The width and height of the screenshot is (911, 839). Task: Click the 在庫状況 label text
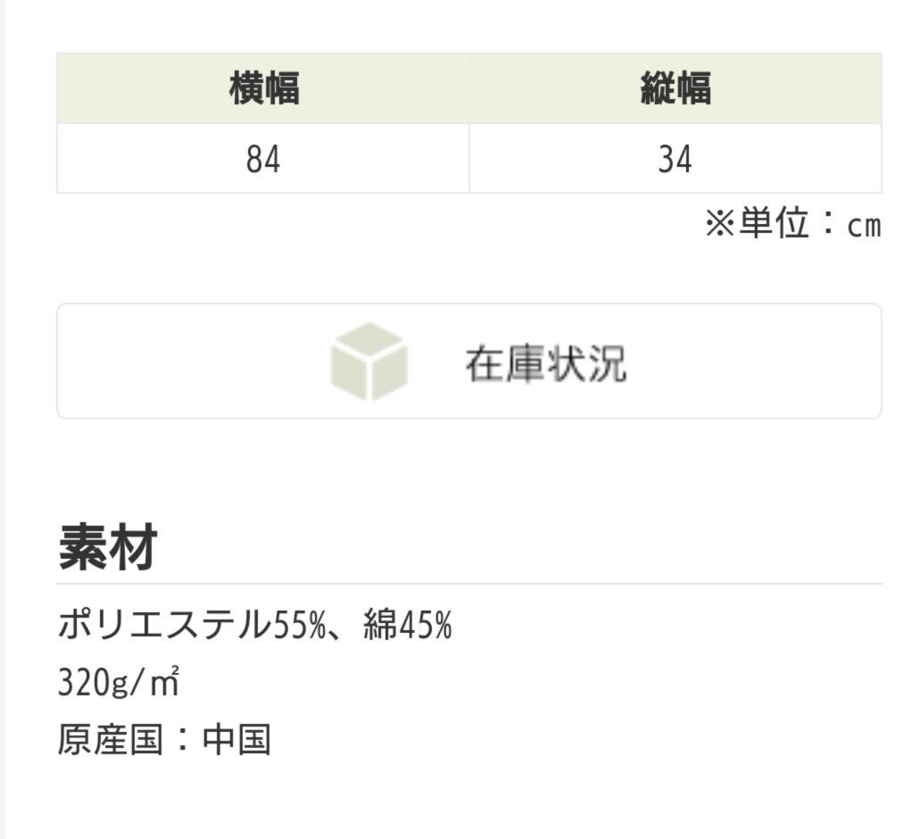pos(545,362)
